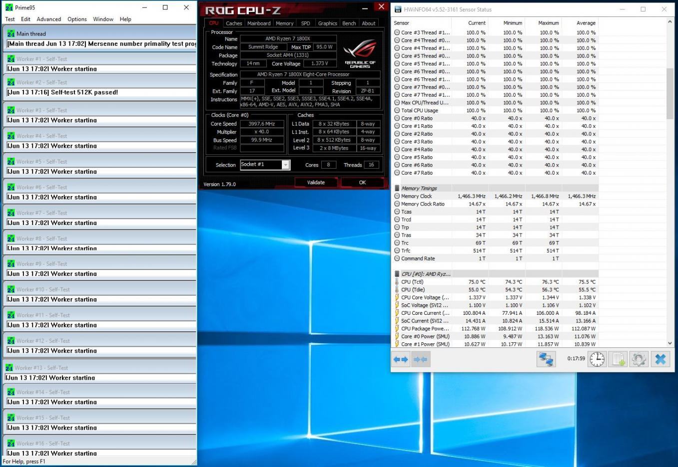The width and height of the screenshot is (678, 467).
Task: Select the Trfc memory timing row
Action: tap(496, 251)
